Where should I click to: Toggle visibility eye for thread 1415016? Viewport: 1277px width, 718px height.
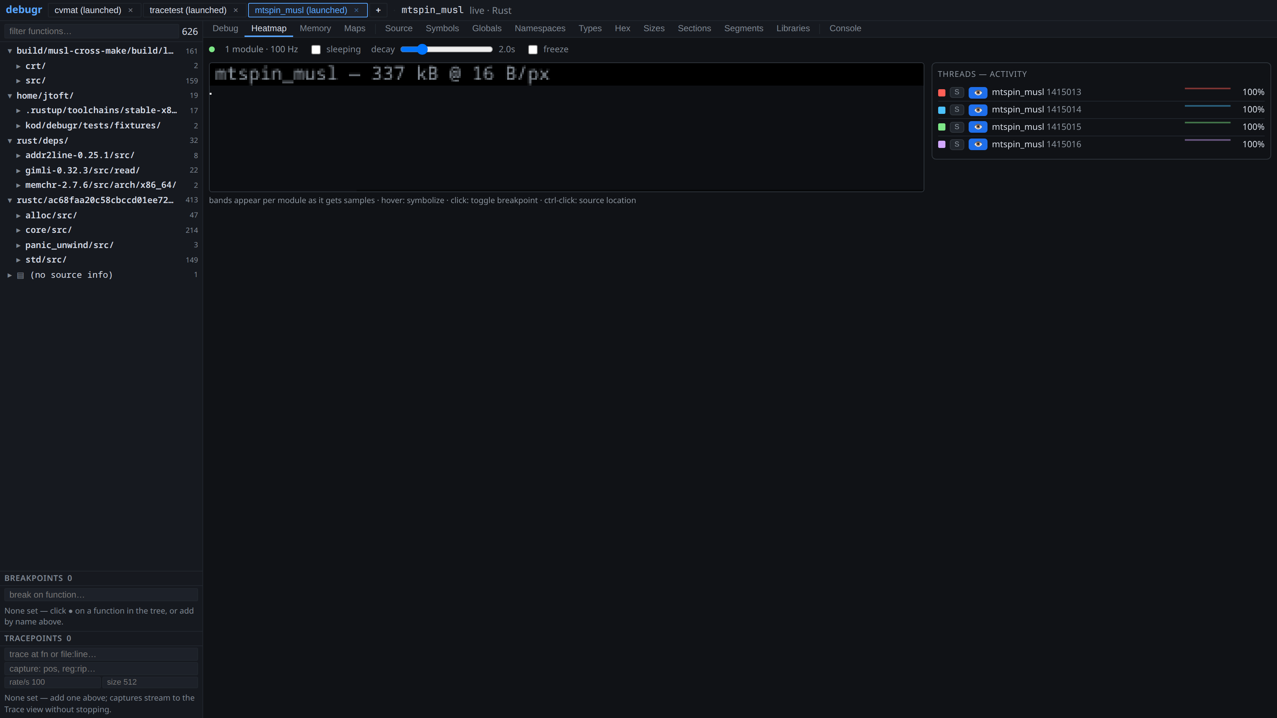[978, 144]
